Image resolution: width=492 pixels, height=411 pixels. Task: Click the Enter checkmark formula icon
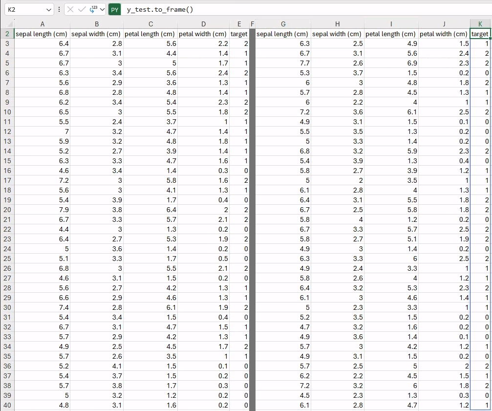pos(82,10)
